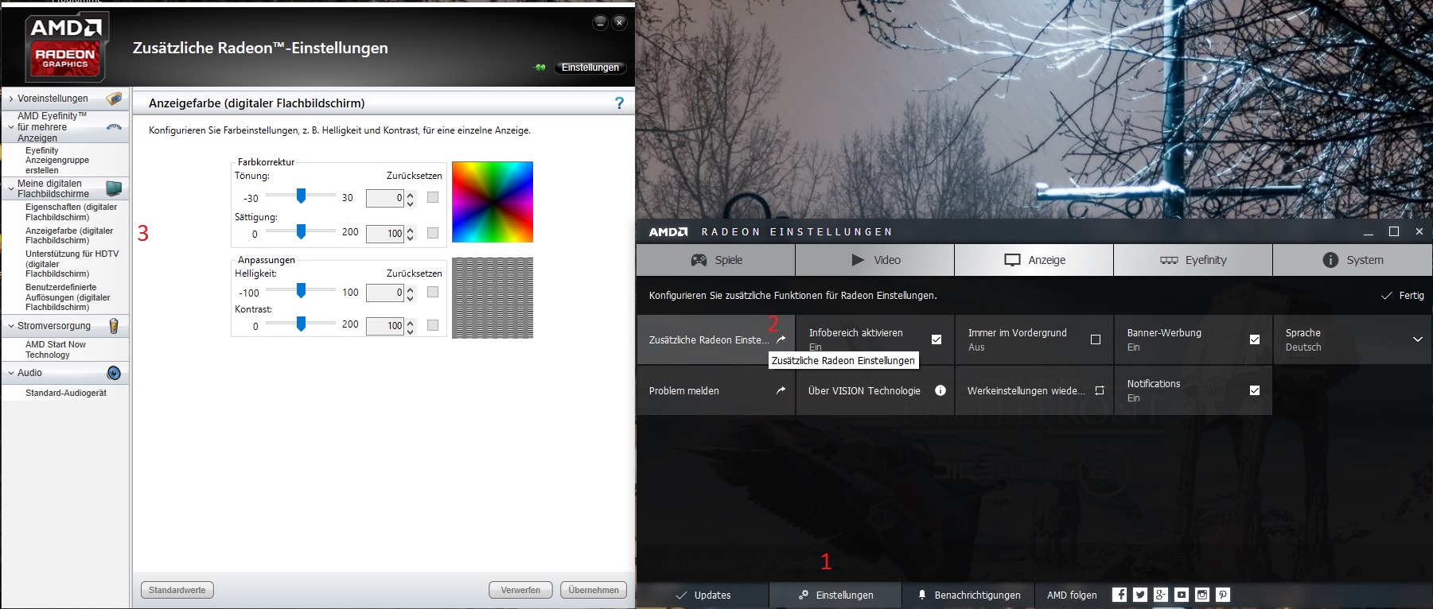This screenshot has width=1433, height=609.
Task: Select Eigenschaften (digitaler Flachbildschirm) in sidebar
Action: (x=71, y=211)
